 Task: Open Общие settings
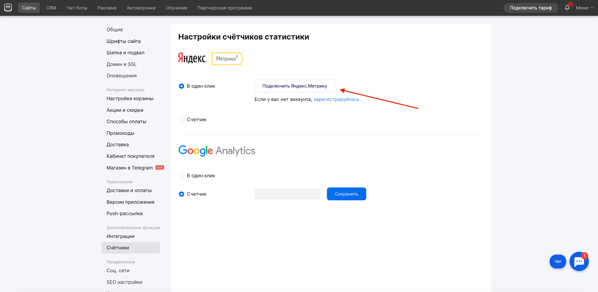click(115, 30)
